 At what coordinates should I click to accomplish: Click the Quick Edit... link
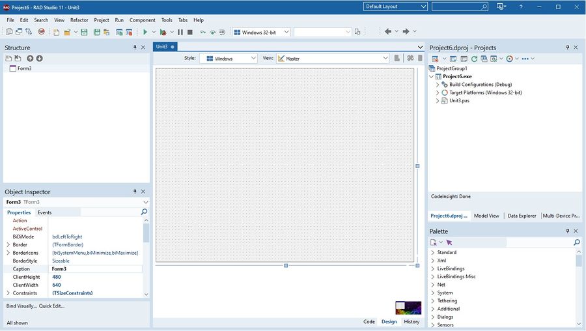click(x=51, y=306)
